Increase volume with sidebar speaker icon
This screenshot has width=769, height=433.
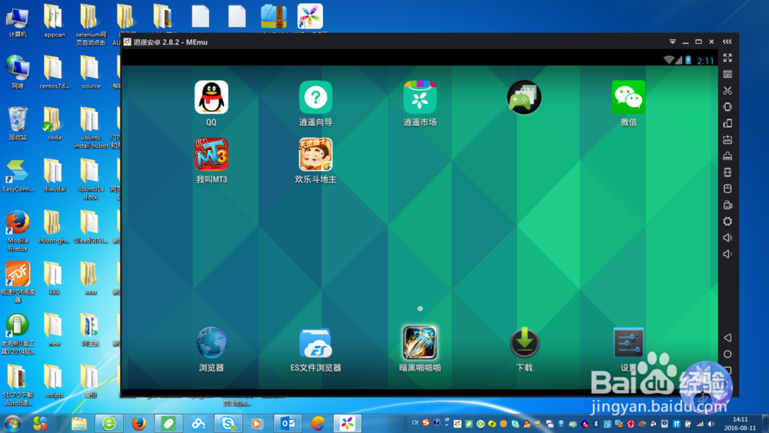tap(727, 238)
